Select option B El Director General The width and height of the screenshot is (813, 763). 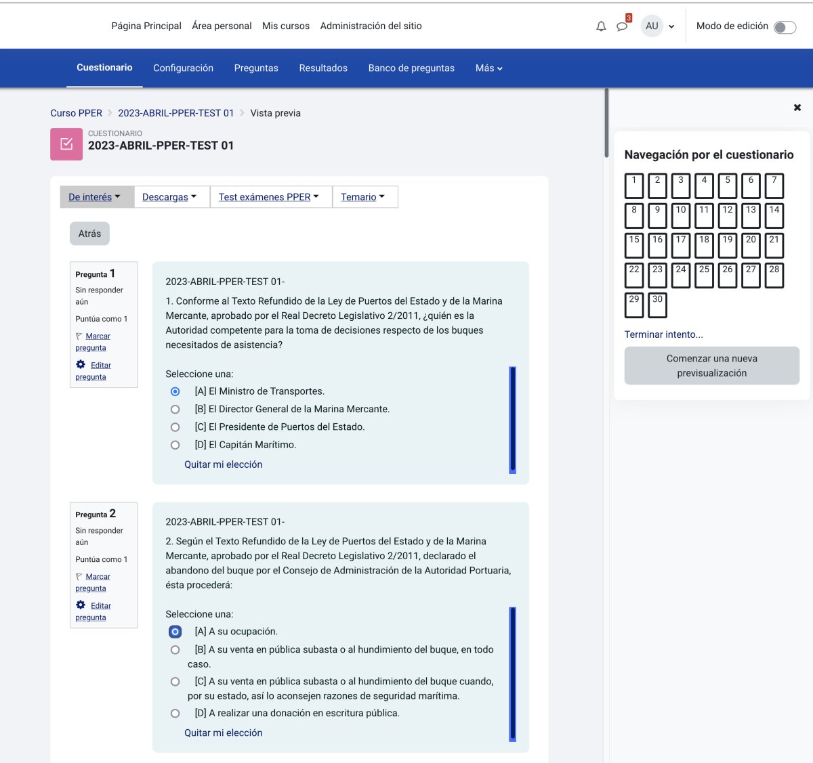pyautogui.click(x=175, y=410)
